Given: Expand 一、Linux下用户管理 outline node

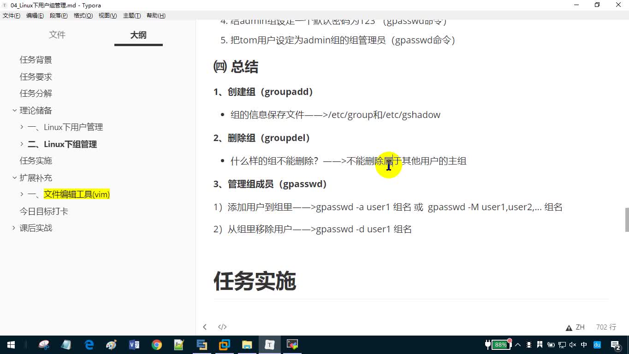Looking at the screenshot, I should coord(22,127).
